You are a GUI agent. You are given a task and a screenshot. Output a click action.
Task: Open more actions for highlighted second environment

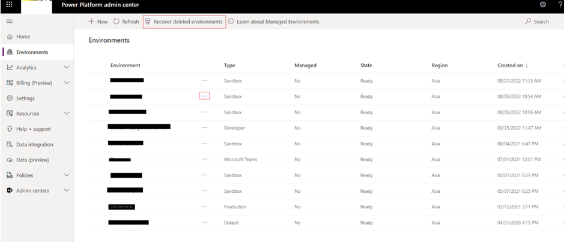(x=204, y=96)
